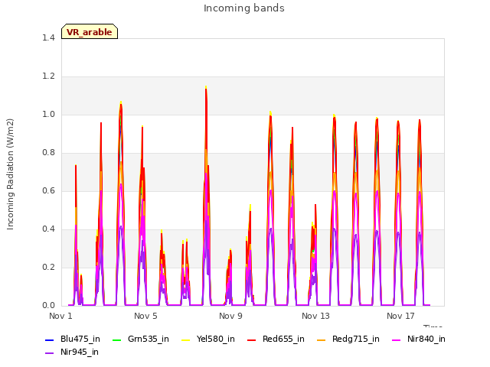Click the Nov 5 x-axis tick label
490x367 pixels.
point(145,316)
